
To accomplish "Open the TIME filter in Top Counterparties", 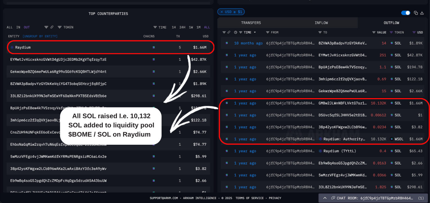I will pyautogui.click(x=160, y=27).
